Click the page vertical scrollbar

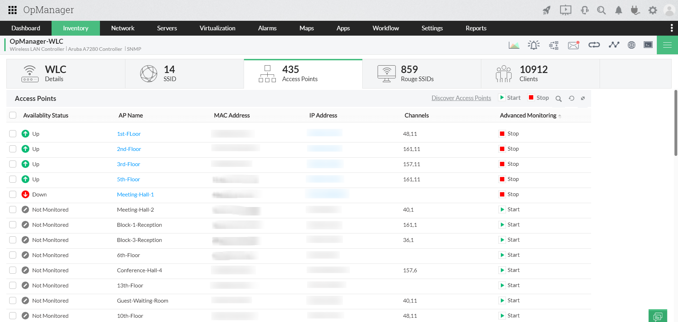(x=676, y=123)
